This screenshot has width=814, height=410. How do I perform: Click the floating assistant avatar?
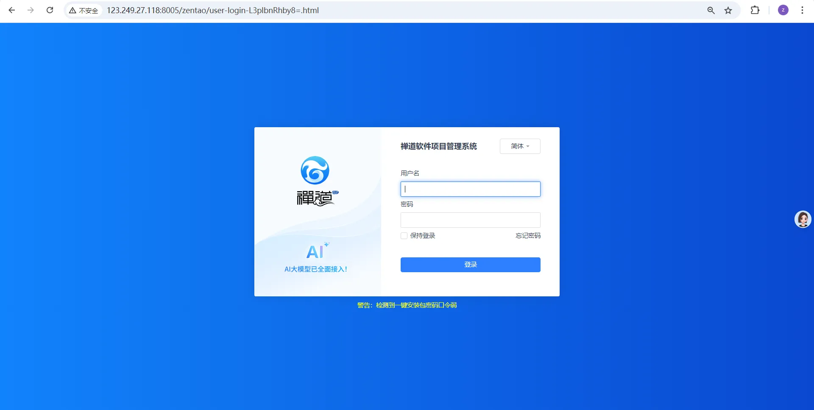coord(803,219)
